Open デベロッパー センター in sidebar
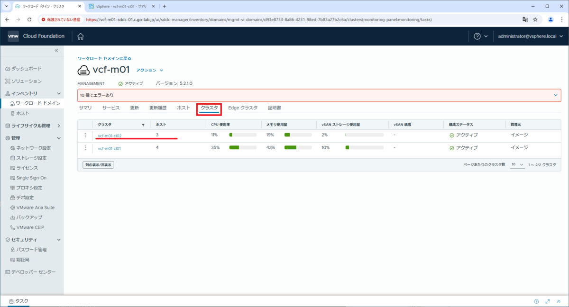Image resolution: width=569 pixels, height=307 pixels. tap(30, 272)
